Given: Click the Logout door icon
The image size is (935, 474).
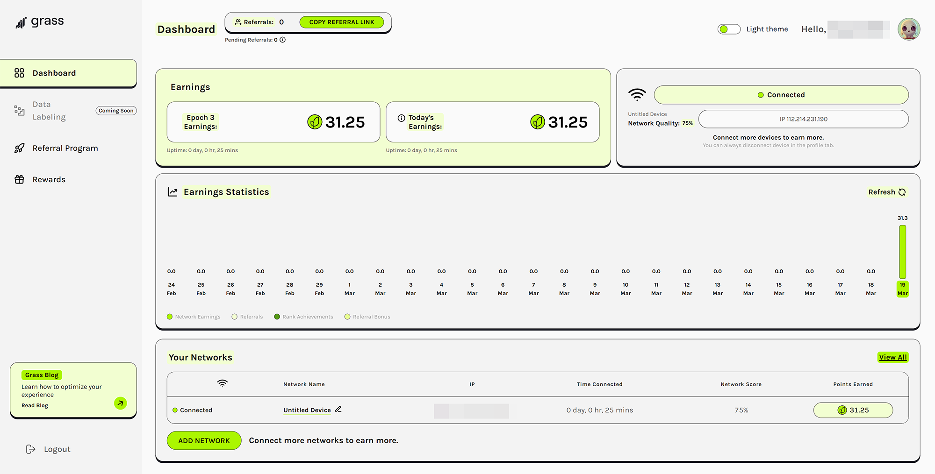Looking at the screenshot, I should [31, 449].
